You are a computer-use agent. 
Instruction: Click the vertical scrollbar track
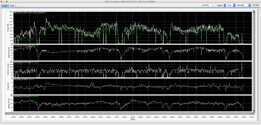coord(254,61)
